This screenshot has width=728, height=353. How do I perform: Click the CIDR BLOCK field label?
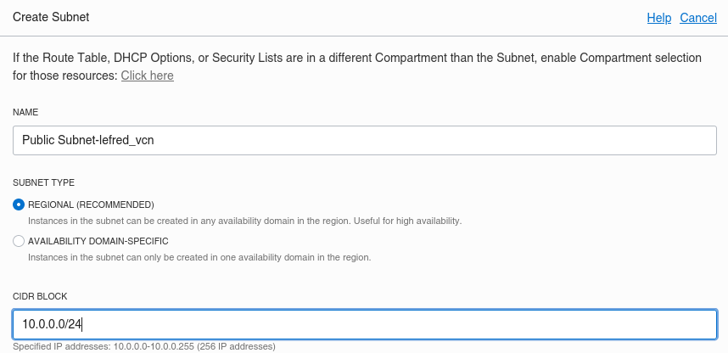(x=40, y=296)
